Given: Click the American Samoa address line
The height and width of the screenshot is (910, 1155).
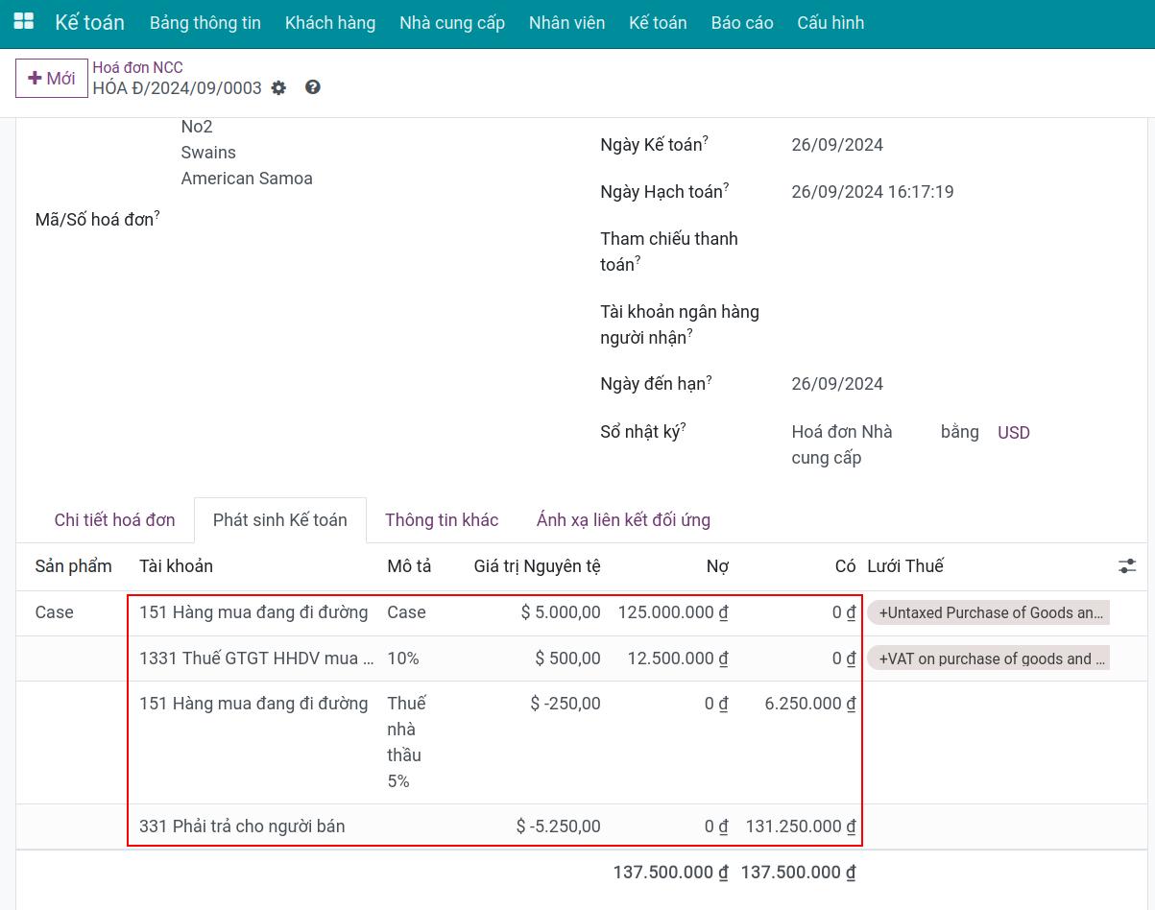Looking at the screenshot, I should 247,179.
